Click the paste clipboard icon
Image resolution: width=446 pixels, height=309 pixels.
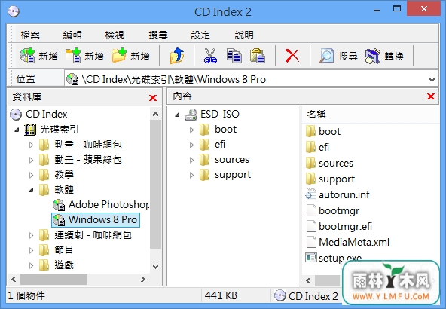258,56
